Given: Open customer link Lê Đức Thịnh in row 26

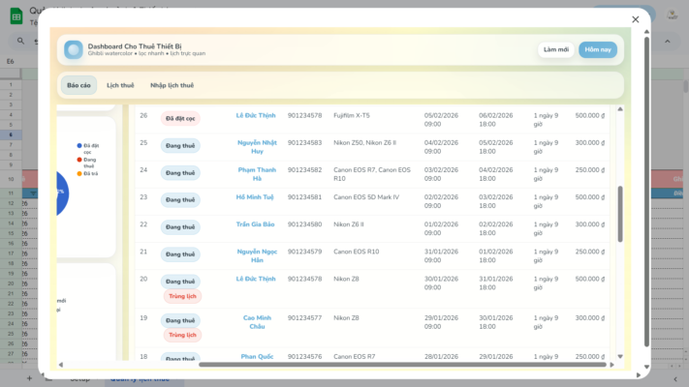Looking at the screenshot, I should (256, 115).
